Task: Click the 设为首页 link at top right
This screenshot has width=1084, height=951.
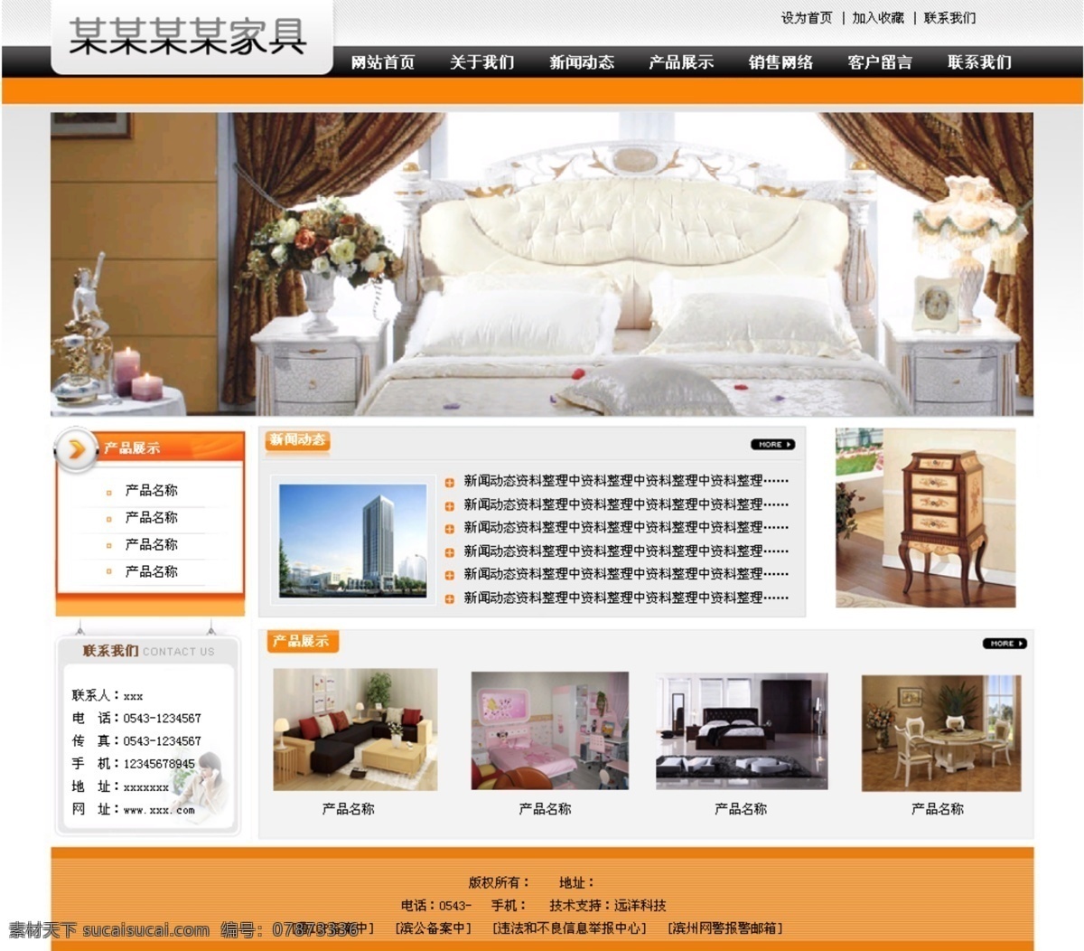Action: [807, 18]
